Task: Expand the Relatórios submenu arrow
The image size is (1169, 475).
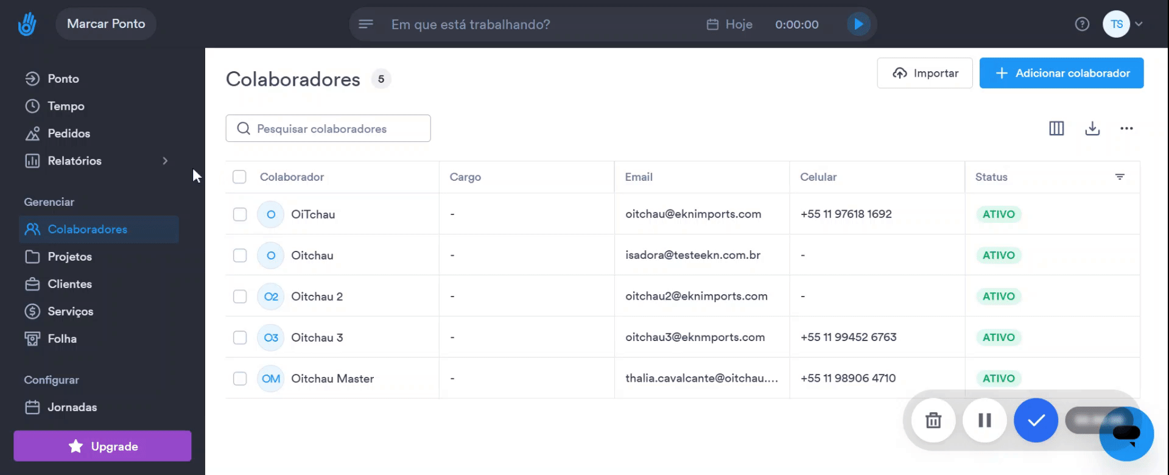Action: point(165,161)
